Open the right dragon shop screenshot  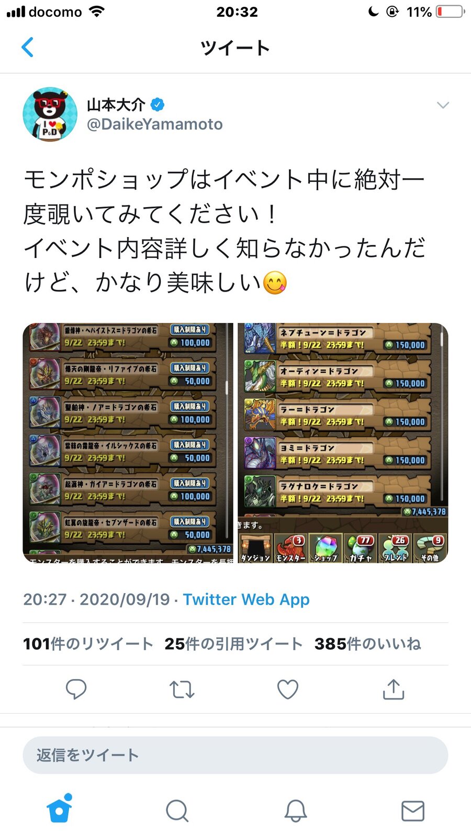tap(343, 443)
